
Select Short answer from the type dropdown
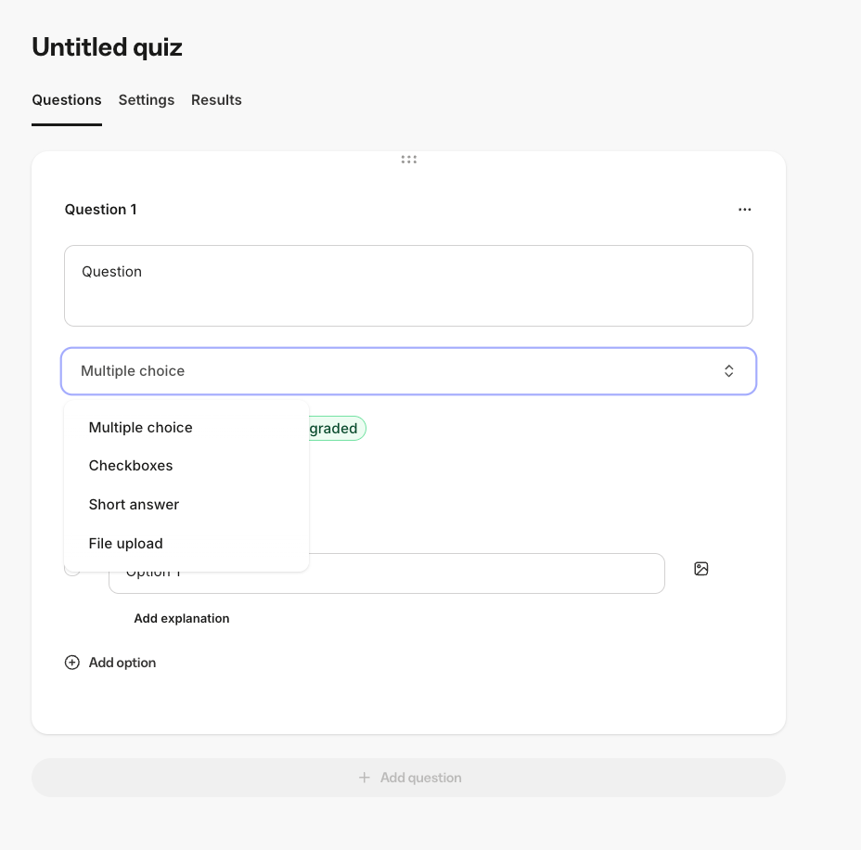point(134,505)
